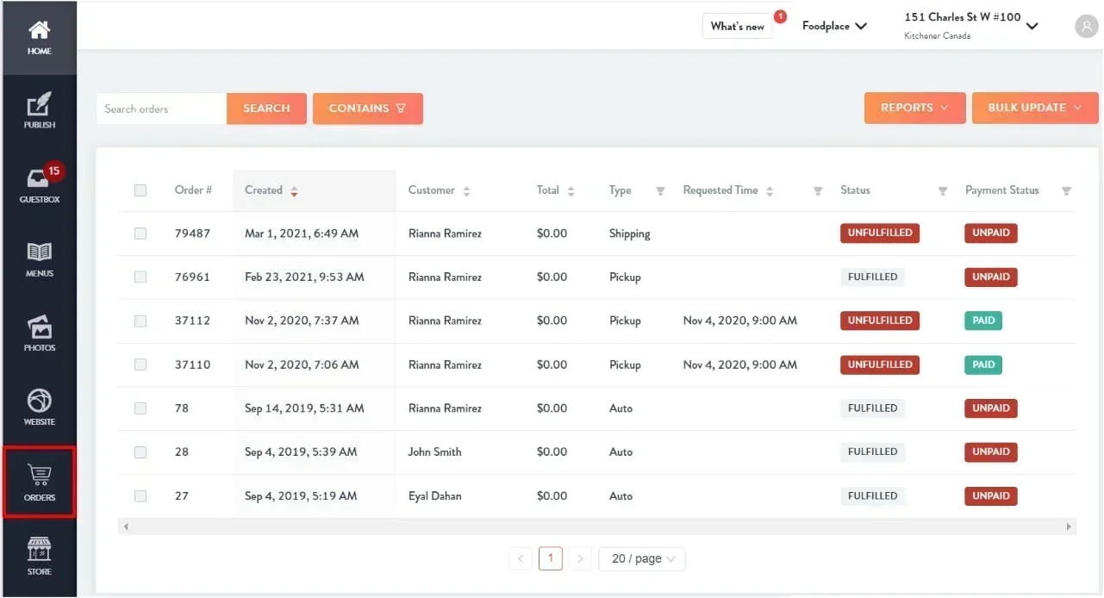Click FULFILLED status of order 76961

click(x=872, y=277)
